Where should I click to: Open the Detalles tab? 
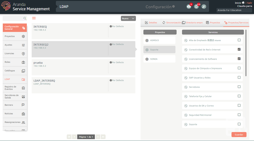click(151, 23)
